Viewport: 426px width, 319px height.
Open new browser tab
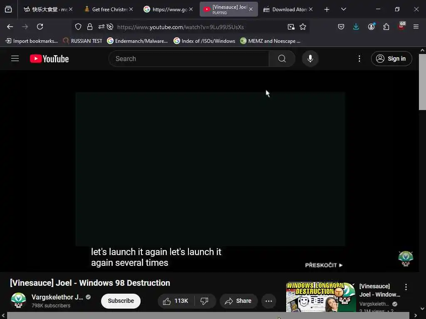[327, 10]
